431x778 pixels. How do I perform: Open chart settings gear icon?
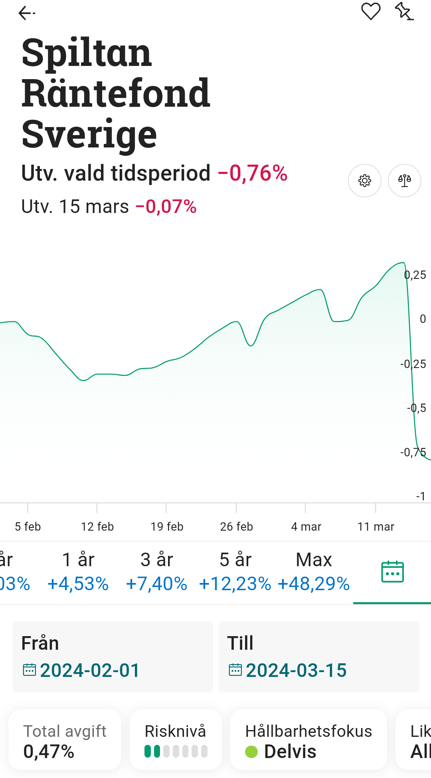coord(365,181)
